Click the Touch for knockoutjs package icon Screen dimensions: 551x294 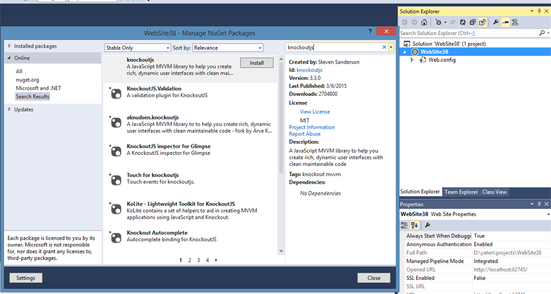[x=116, y=180]
